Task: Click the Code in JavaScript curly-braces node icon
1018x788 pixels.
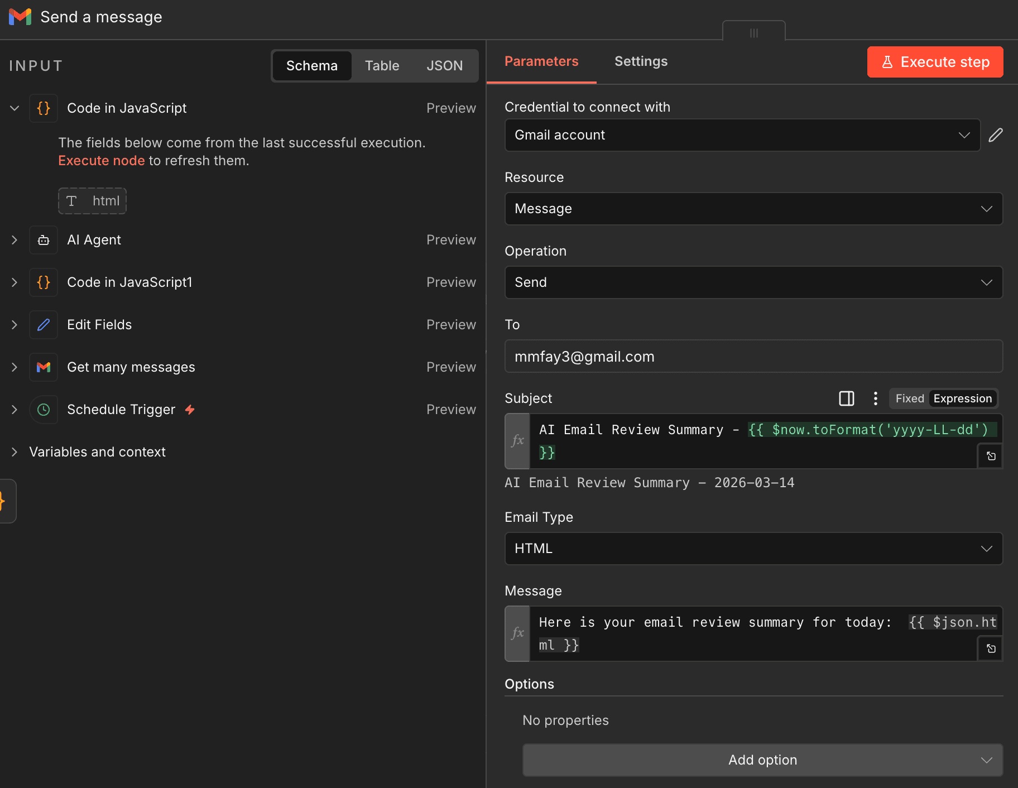Action: (x=43, y=108)
